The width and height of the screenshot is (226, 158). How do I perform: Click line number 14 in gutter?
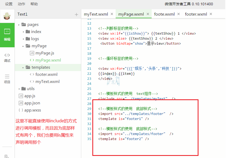point(89,34)
